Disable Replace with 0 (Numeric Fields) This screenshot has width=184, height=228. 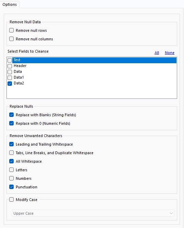(12, 123)
